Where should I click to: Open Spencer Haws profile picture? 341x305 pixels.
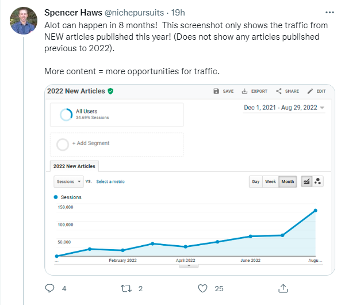24,21
